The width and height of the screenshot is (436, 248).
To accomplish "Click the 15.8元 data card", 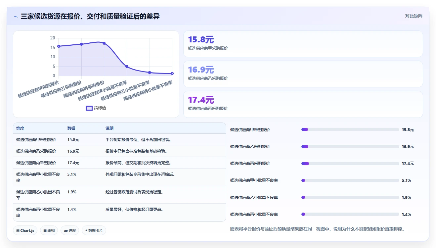I will tap(303, 44).
